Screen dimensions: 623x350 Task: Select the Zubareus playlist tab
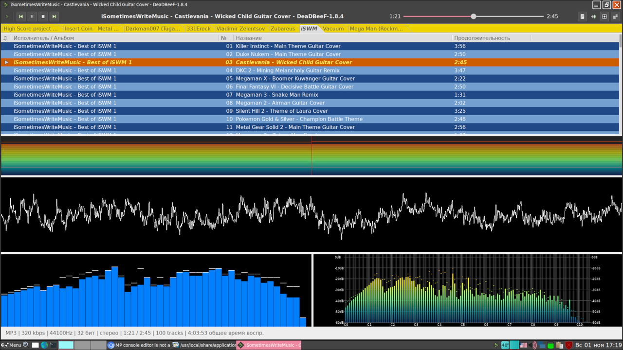coord(283,29)
